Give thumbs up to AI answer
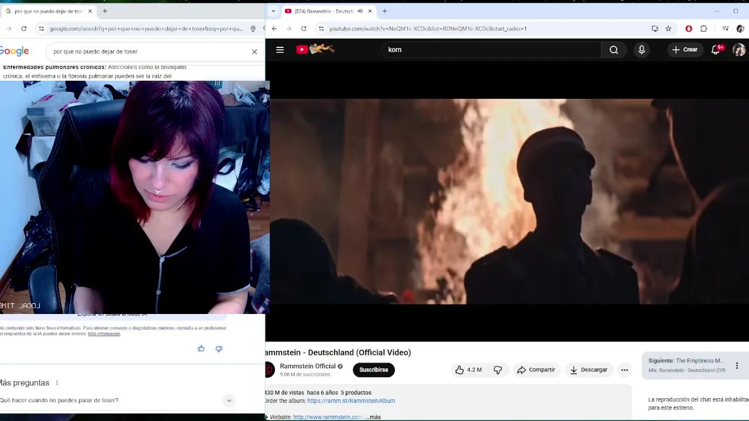The width and height of the screenshot is (749, 421). tap(201, 348)
